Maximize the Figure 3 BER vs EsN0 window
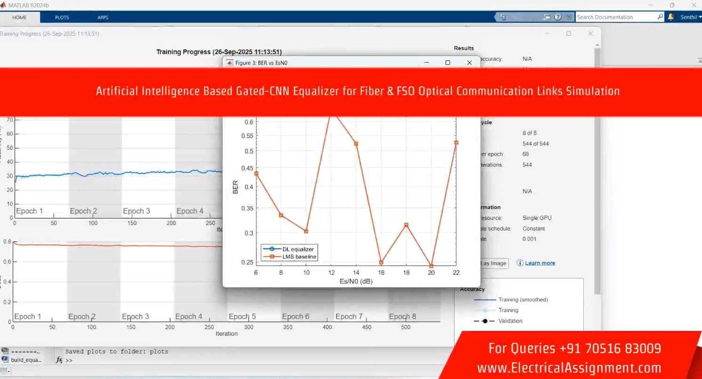The image size is (702, 379). click(x=447, y=63)
